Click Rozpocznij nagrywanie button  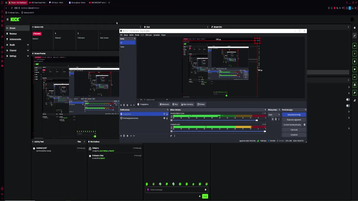pyautogui.click(x=294, y=120)
